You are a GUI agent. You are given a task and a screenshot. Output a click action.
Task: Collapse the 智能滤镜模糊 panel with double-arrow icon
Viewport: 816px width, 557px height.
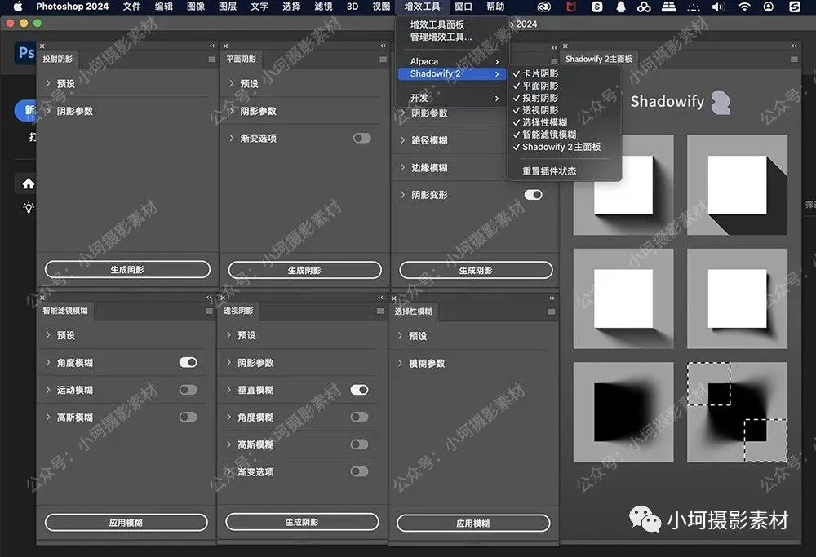209,298
